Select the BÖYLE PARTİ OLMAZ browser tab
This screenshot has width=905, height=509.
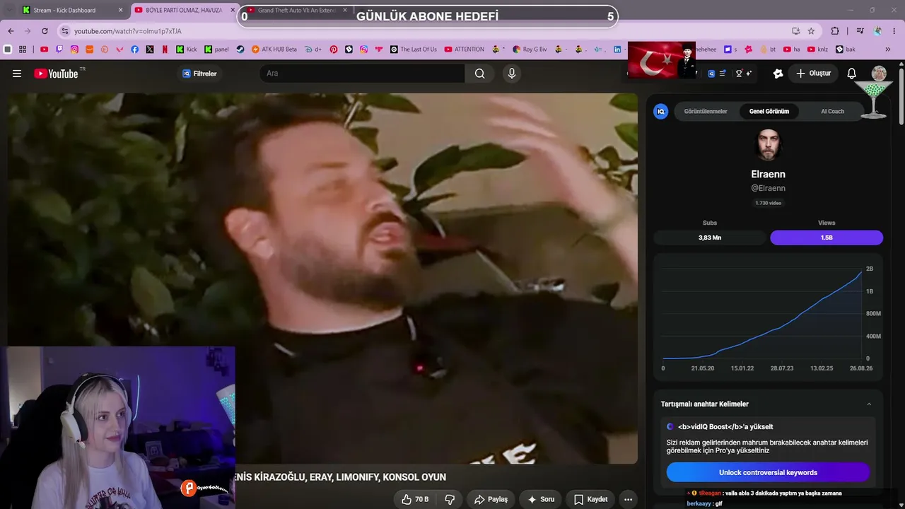pyautogui.click(x=185, y=10)
